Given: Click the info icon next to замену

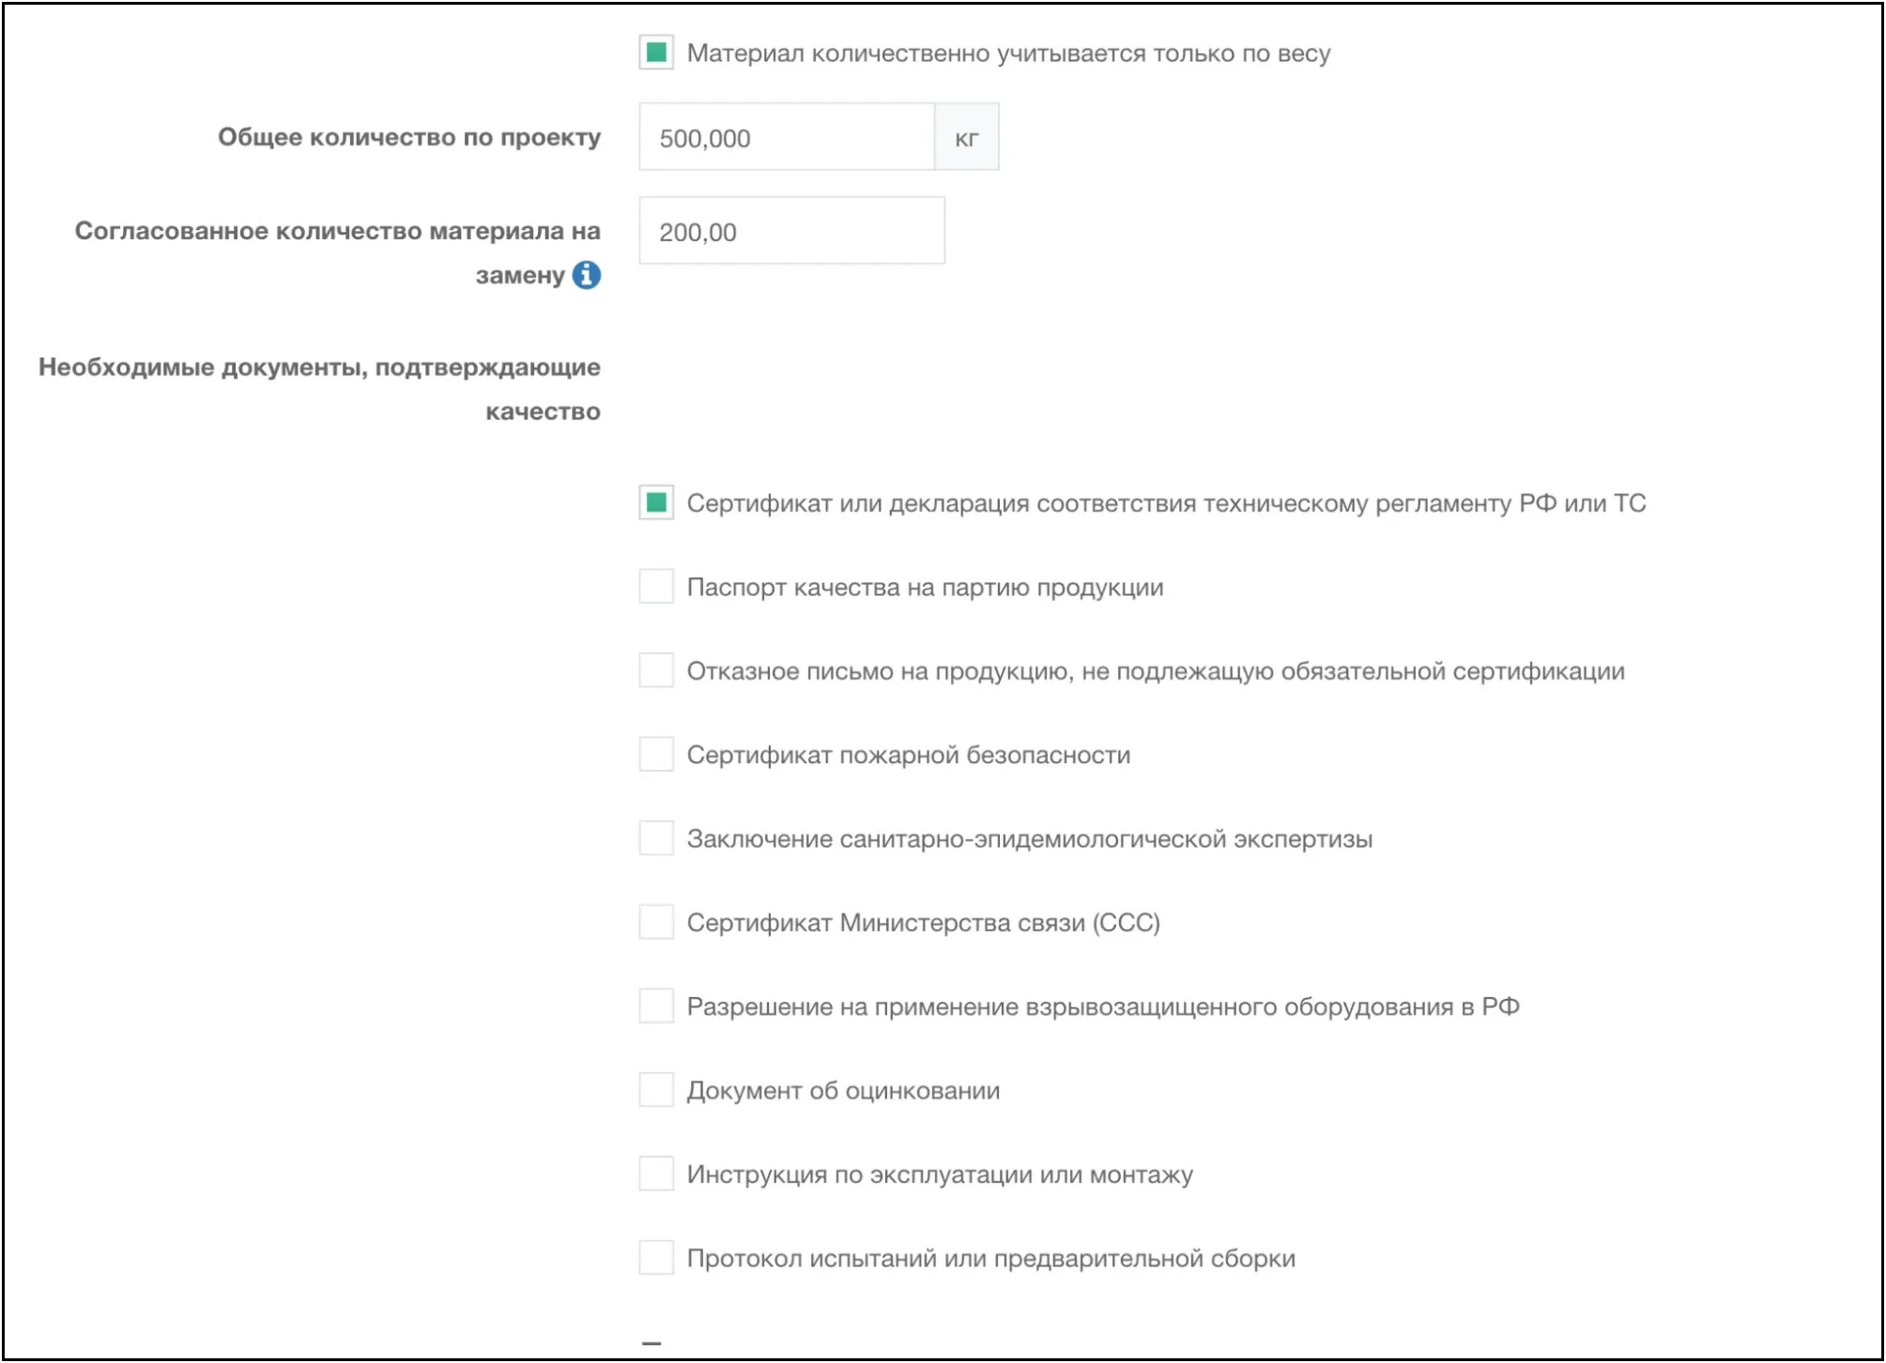Looking at the screenshot, I should 586,275.
